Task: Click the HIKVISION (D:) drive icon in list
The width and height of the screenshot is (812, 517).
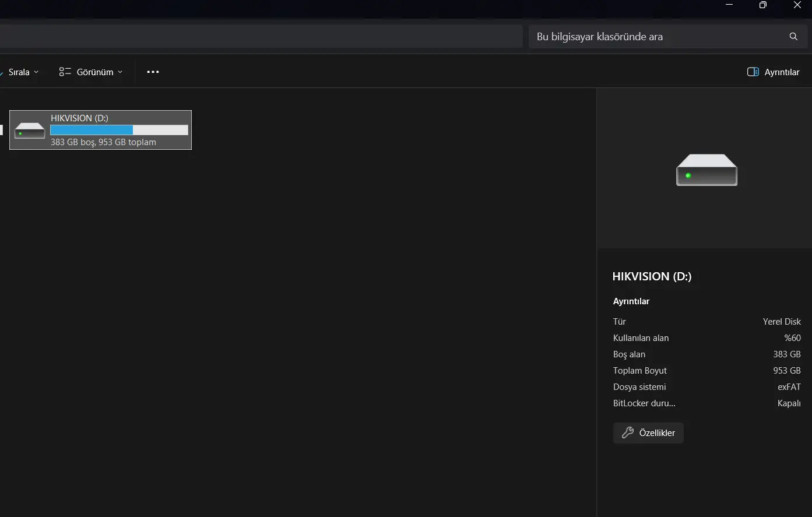Action: 30,131
